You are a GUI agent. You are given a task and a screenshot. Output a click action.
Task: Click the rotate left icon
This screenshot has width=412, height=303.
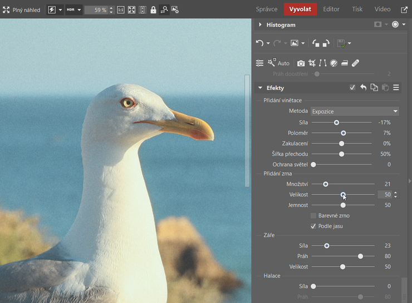(x=315, y=43)
